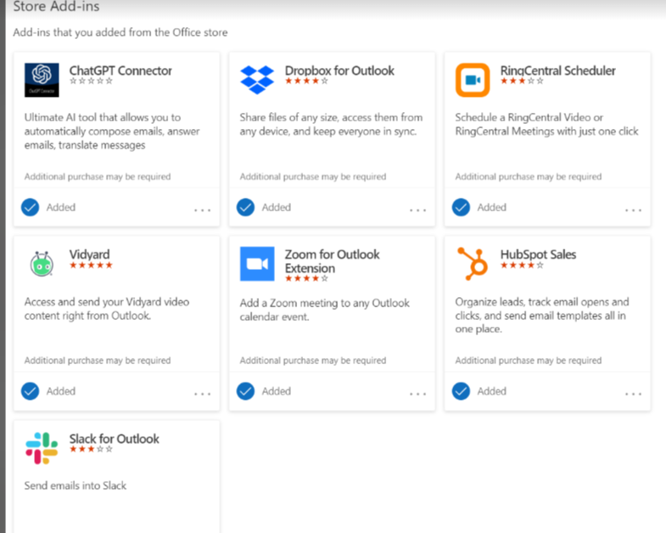Click 'Add-ins that you added from the Office store'

(x=120, y=32)
